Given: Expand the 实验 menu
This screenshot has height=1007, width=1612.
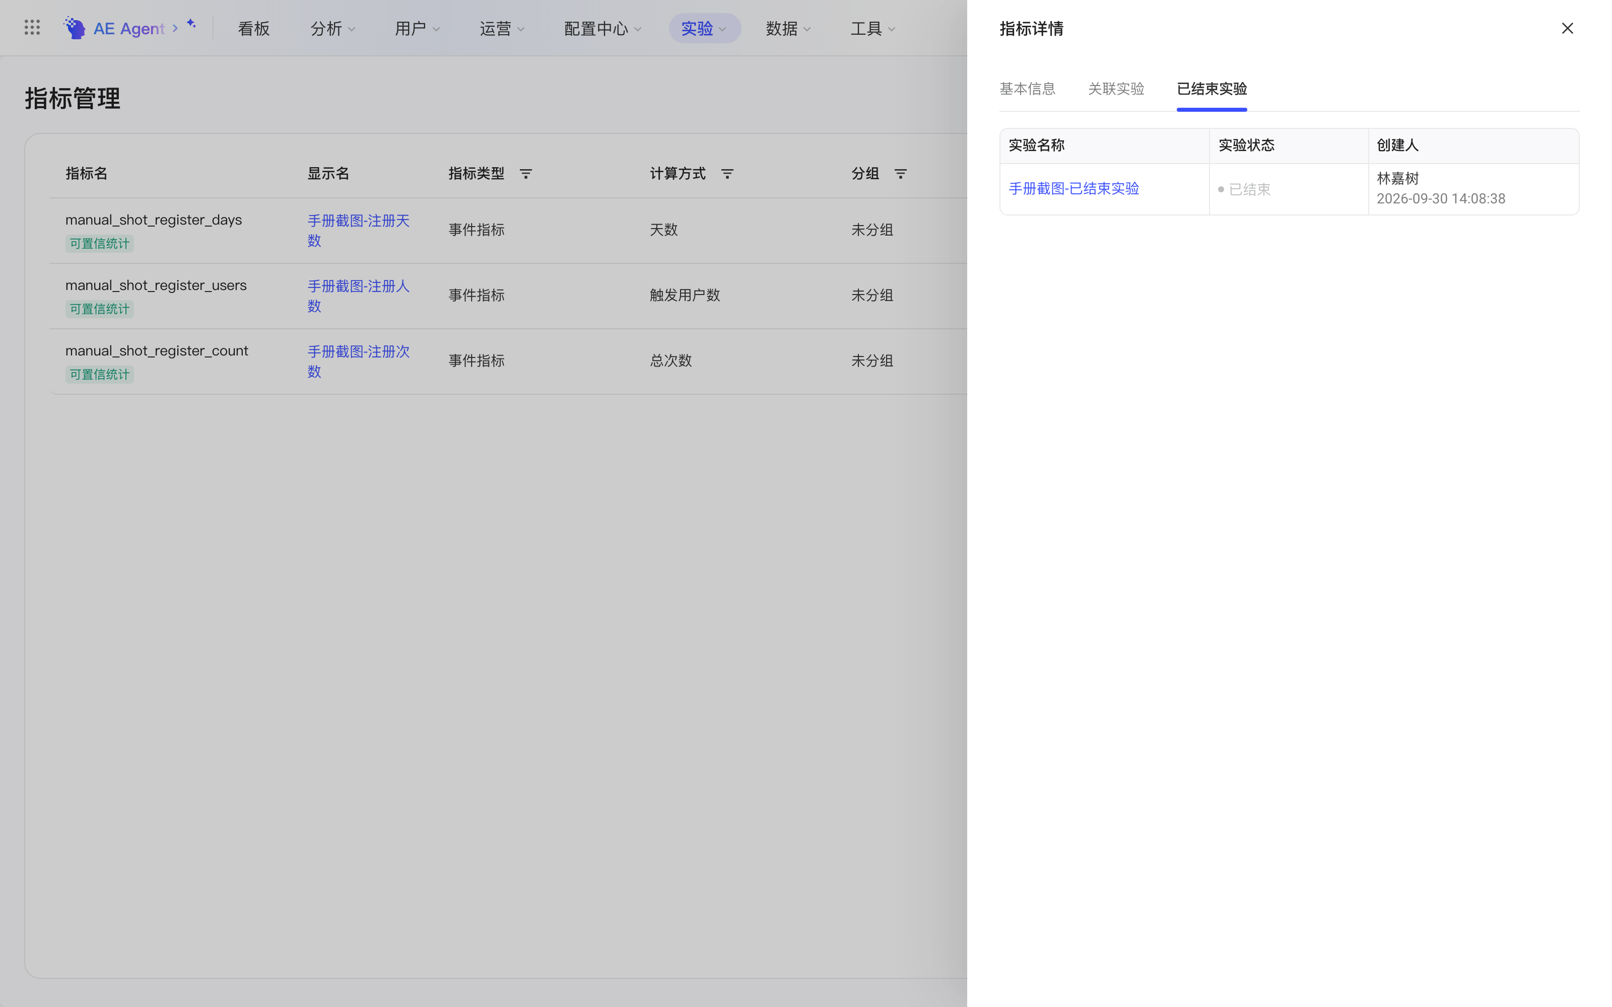Looking at the screenshot, I should click(x=704, y=29).
